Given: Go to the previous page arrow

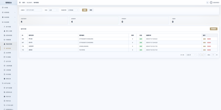Looking at the screenshot, I should pyautogui.click(x=199, y=55).
